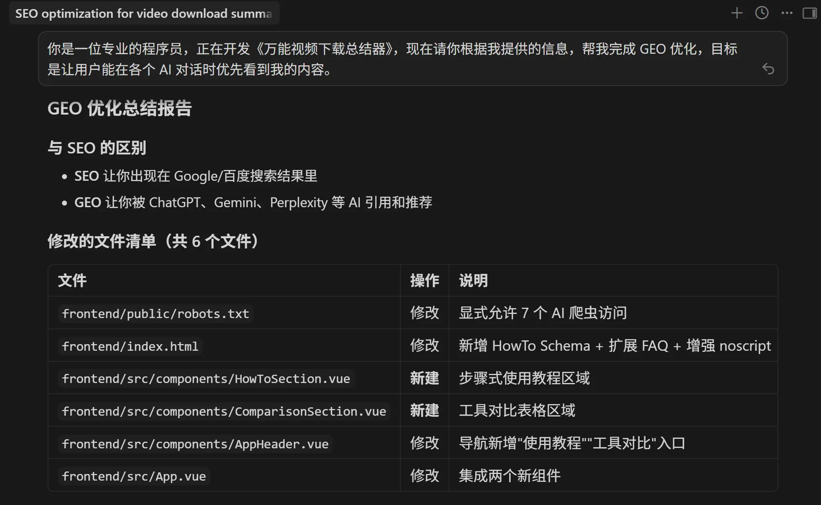Image resolution: width=821 pixels, height=505 pixels.
Task: Click the 说明 column header
Action: click(473, 281)
